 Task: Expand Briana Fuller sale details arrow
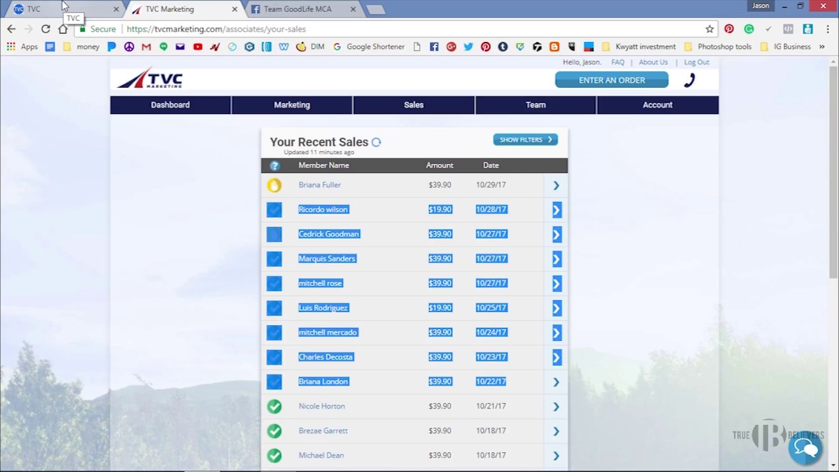click(x=556, y=186)
